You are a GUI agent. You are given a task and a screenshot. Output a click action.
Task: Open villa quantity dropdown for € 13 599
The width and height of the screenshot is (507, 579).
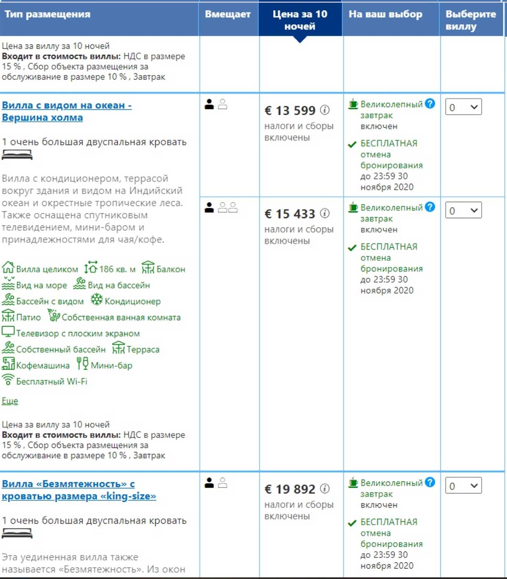pos(463,108)
